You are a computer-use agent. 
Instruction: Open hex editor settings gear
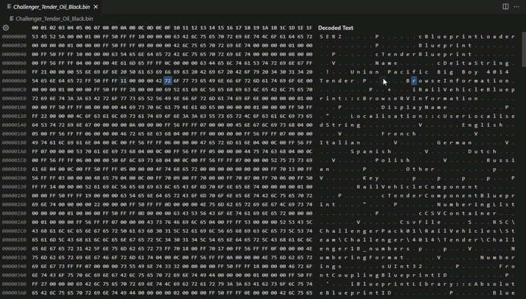[6, 28]
